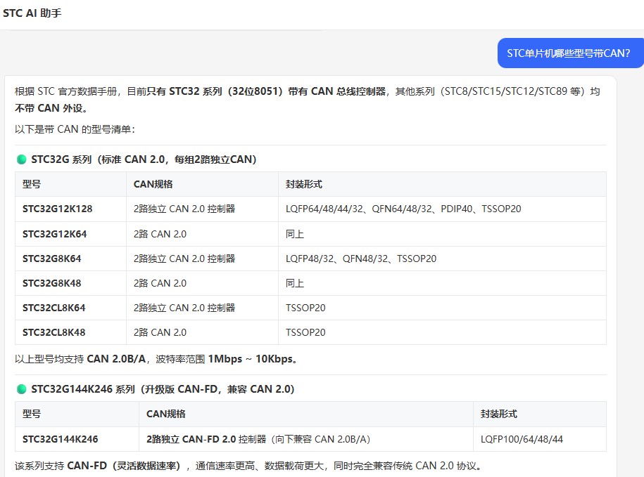Select the user message bubble STC单片机哪些型号带CAN?

(x=571, y=53)
